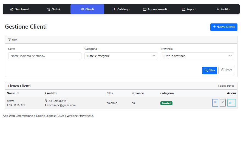Open gear actions dropdown for prova
The height and width of the screenshot is (143, 252).
click(231, 103)
